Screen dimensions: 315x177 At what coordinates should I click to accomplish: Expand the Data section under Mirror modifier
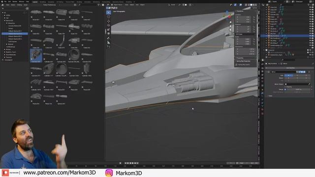(270, 96)
